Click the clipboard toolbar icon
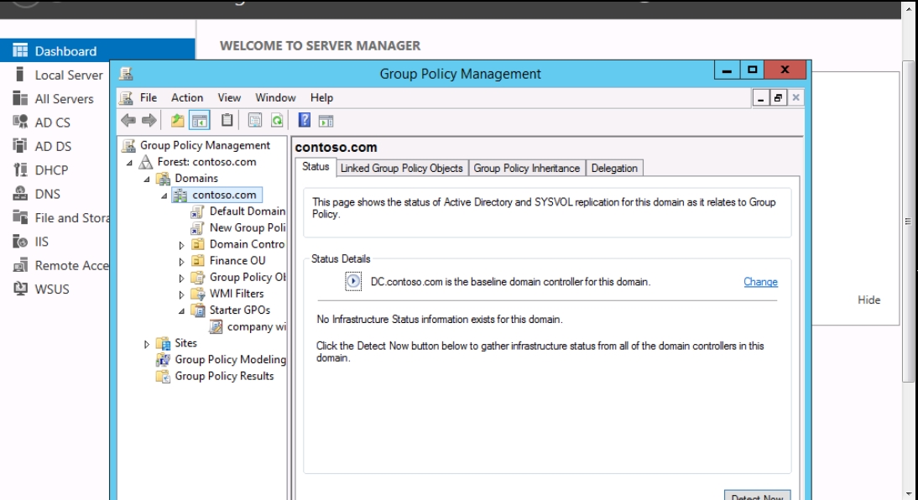Viewport: 918px width, 500px height. (227, 121)
